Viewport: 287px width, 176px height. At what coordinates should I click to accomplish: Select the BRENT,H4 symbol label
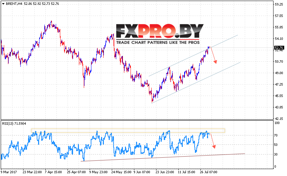click(x=14, y=4)
